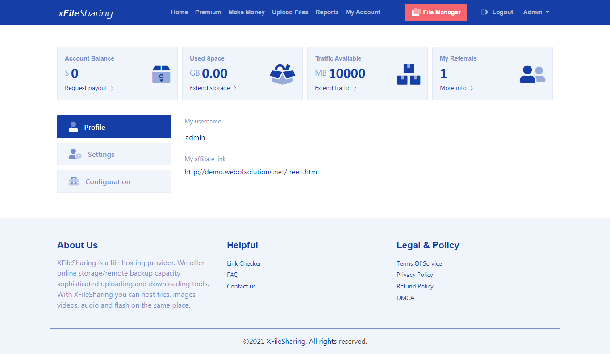
Task: Click the My Referrals count 1
Action: [x=443, y=74]
